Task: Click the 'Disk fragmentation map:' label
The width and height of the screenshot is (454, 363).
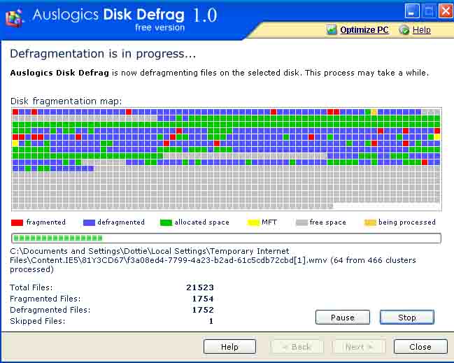Action: [66, 101]
